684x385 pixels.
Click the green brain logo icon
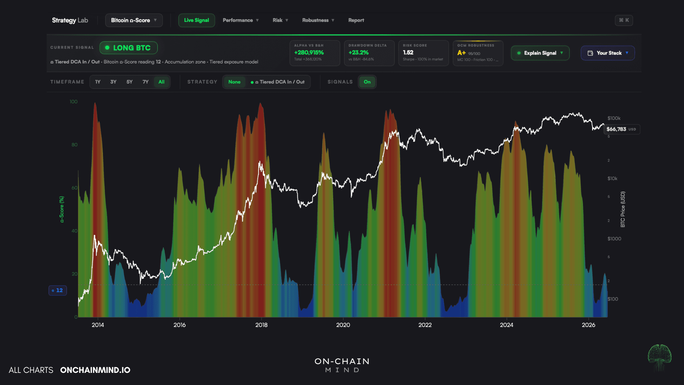point(659,358)
